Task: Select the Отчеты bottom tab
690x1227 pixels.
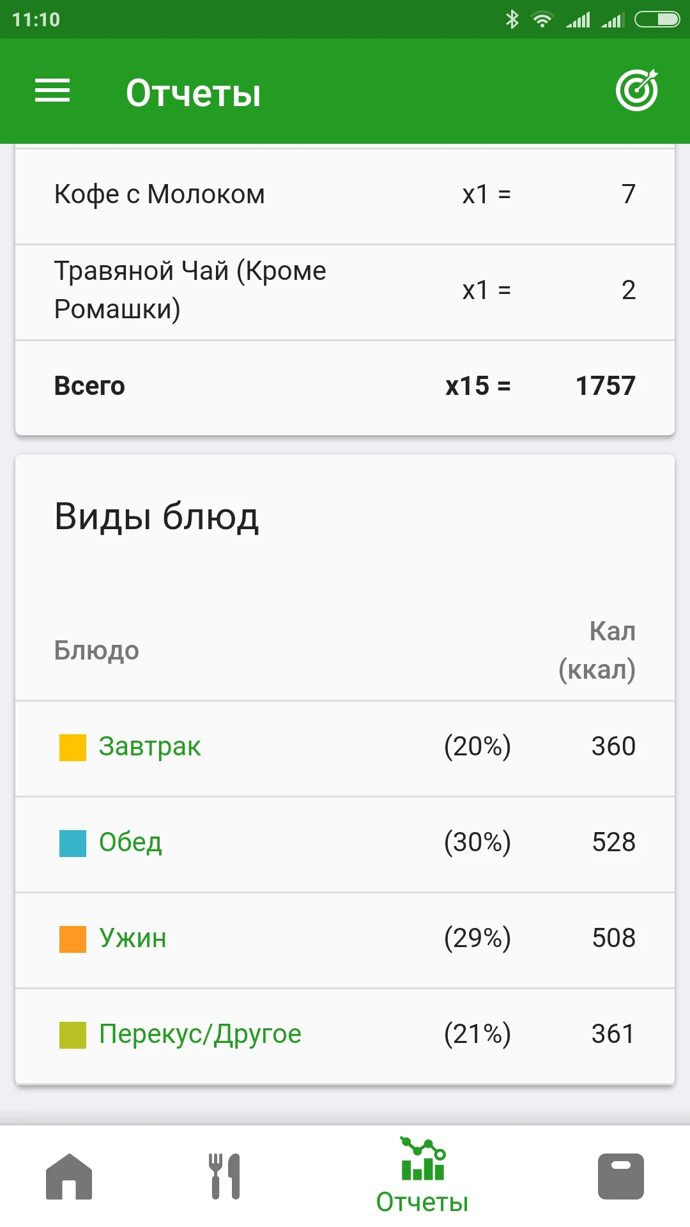Action: [422, 1177]
